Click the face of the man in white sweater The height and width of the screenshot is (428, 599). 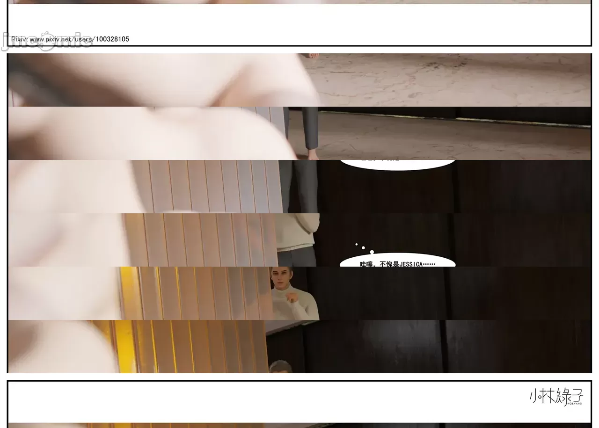[279, 278]
